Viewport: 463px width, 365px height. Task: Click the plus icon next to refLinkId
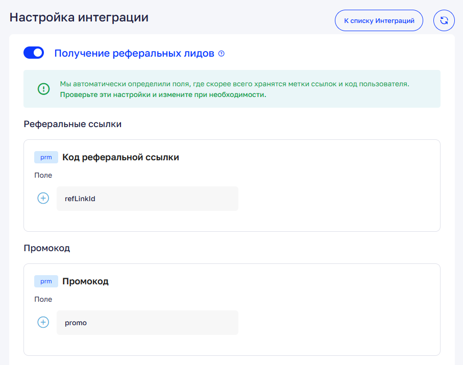(43, 199)
